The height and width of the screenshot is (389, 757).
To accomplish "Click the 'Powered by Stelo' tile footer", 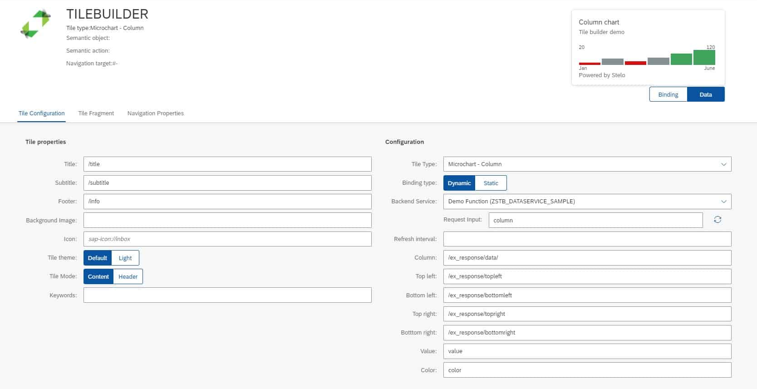I will [602, 75].
